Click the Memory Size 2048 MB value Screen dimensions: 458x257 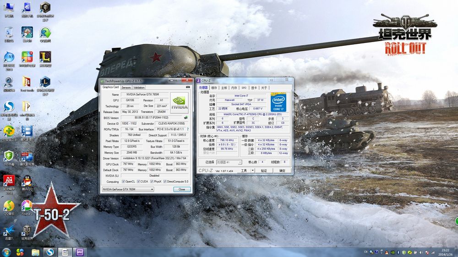point(131,152)
